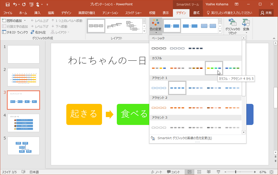Viewport: 278px width, 175px height.
Task: Expand the レイアウト gallery more button
Action: coord(144,31)
